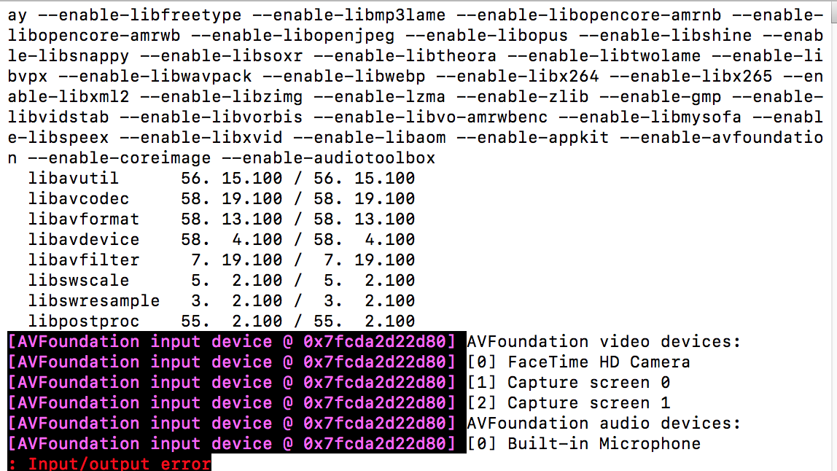Click the 'FaceTime HD Camera' device line

pos(579,362)
